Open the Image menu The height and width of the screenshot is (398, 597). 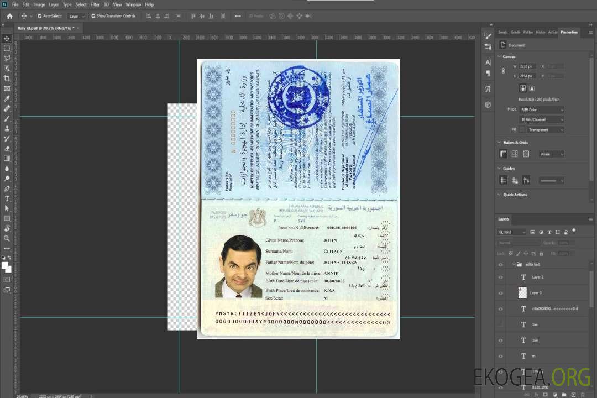tap(39, 4)
